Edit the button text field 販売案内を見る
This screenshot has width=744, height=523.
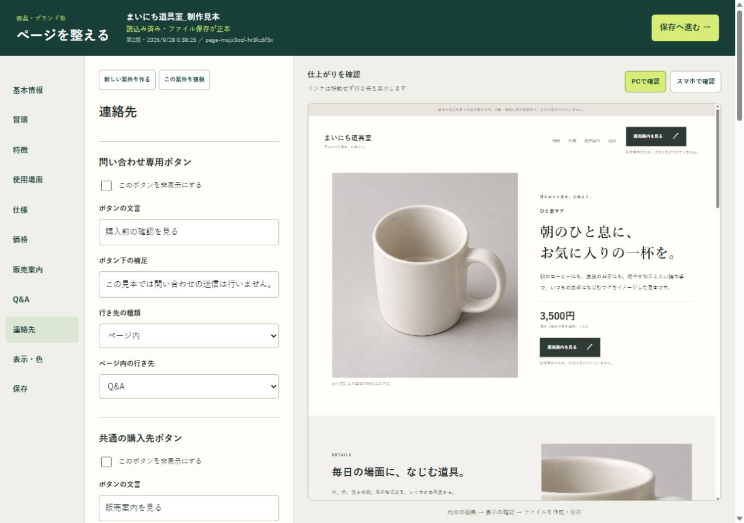(189, 508)
